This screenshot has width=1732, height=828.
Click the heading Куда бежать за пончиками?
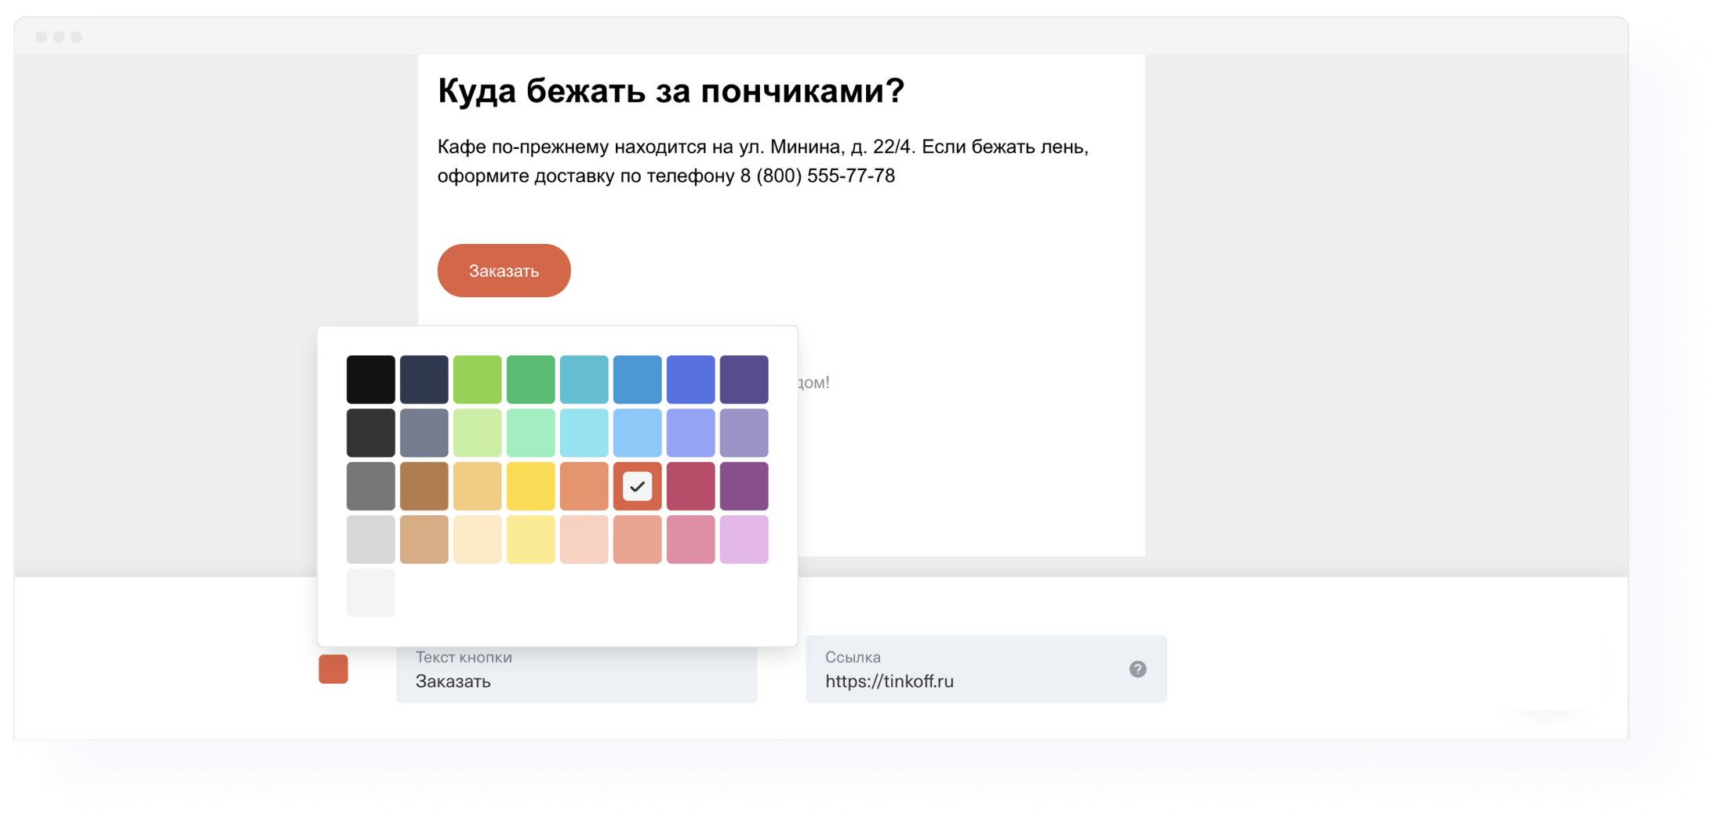671,91
